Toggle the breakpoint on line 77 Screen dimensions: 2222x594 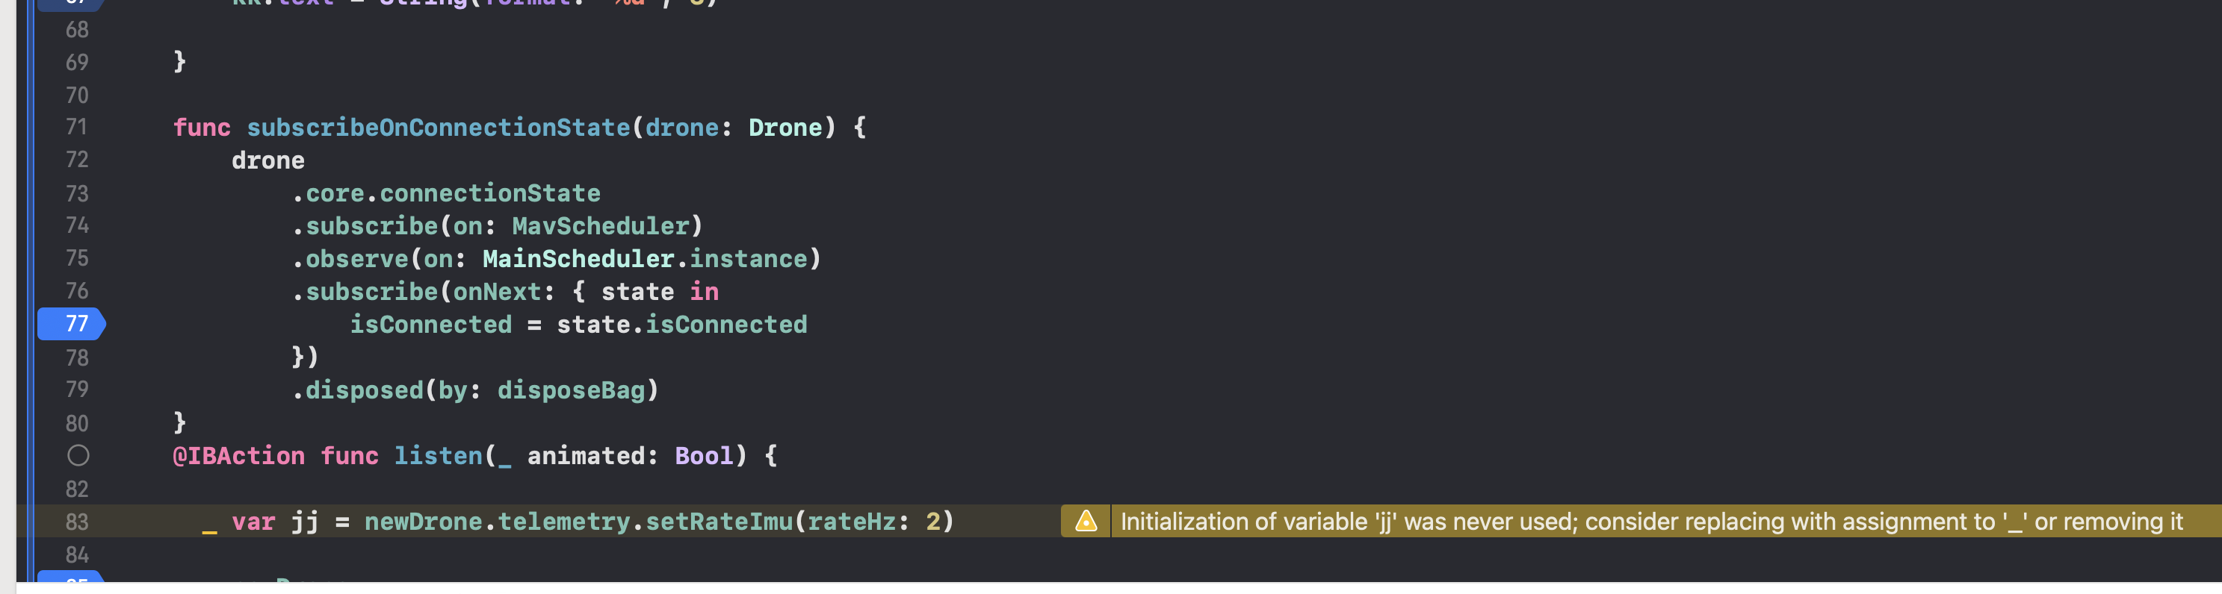pyautogui.click(x=72, y=323)
